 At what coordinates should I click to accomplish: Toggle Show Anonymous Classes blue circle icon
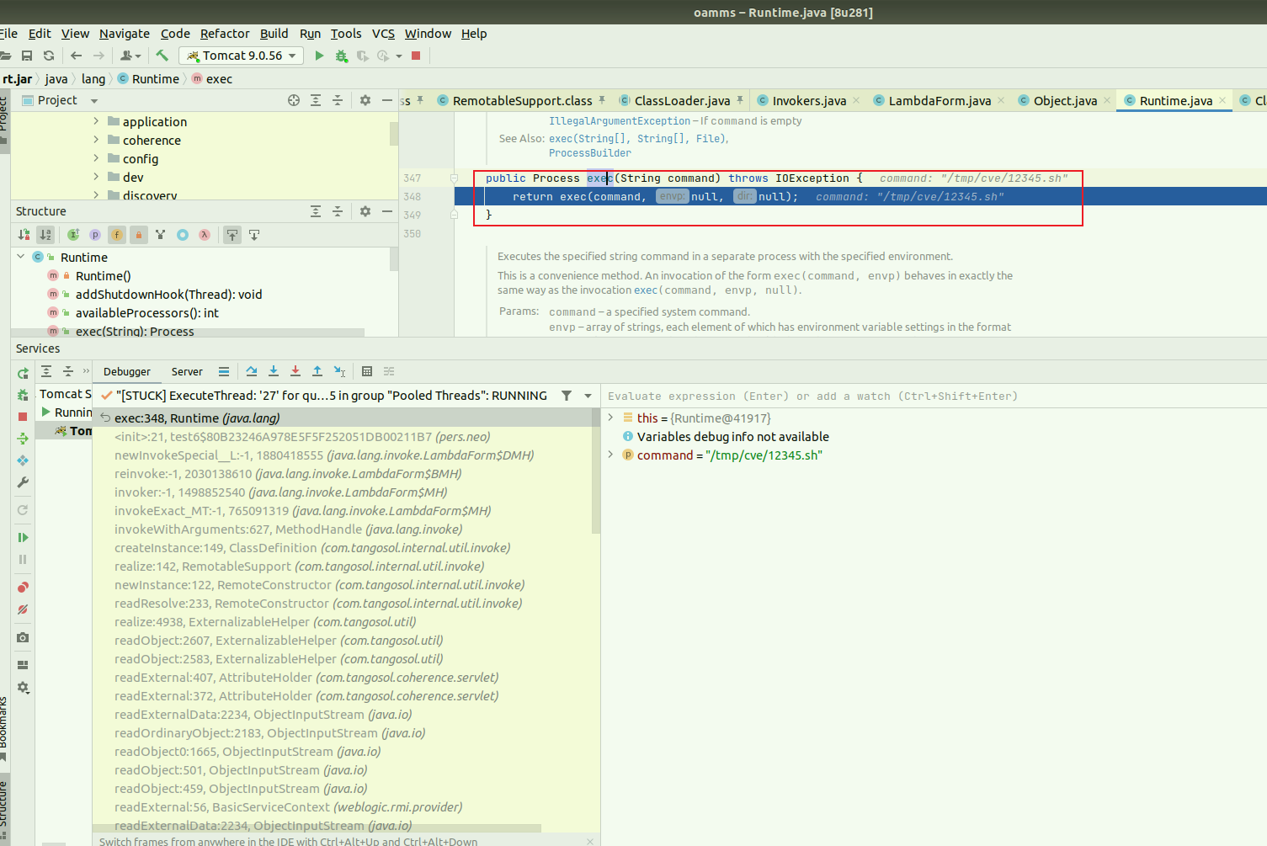click(183, 235)
